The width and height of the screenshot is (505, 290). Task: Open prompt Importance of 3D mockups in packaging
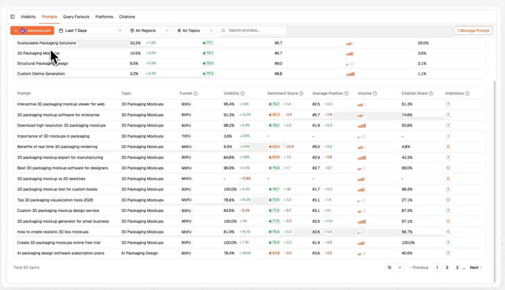[53, 136]
